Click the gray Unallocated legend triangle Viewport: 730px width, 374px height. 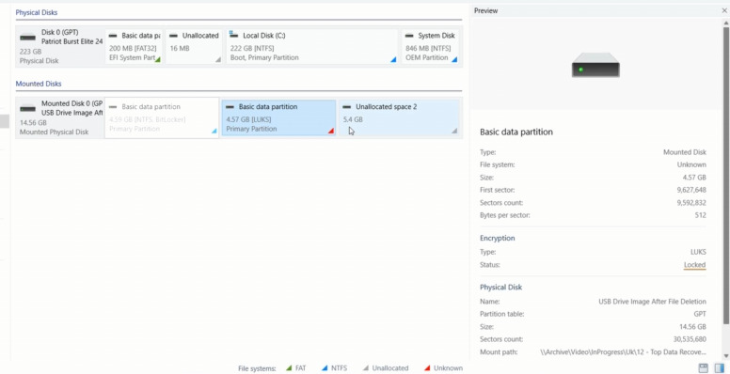365,368
